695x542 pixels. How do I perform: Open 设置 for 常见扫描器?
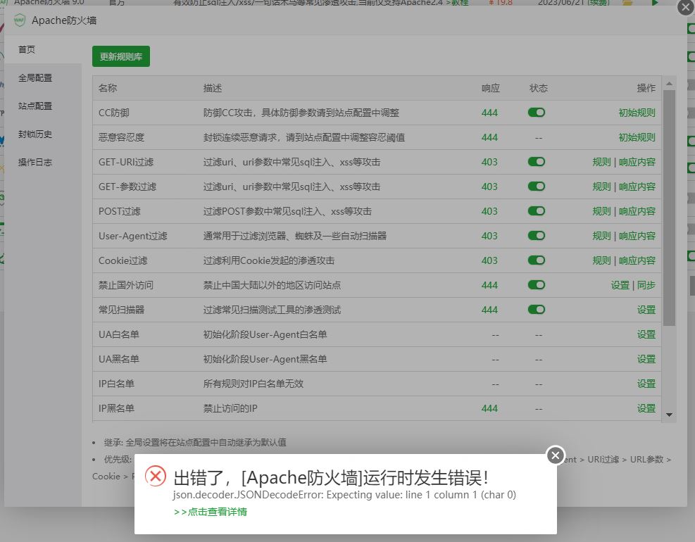[x=646, y=310]
